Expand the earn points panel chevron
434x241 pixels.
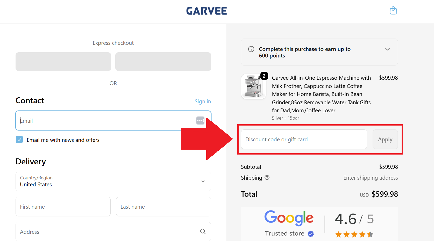click(x=387, y=49)
